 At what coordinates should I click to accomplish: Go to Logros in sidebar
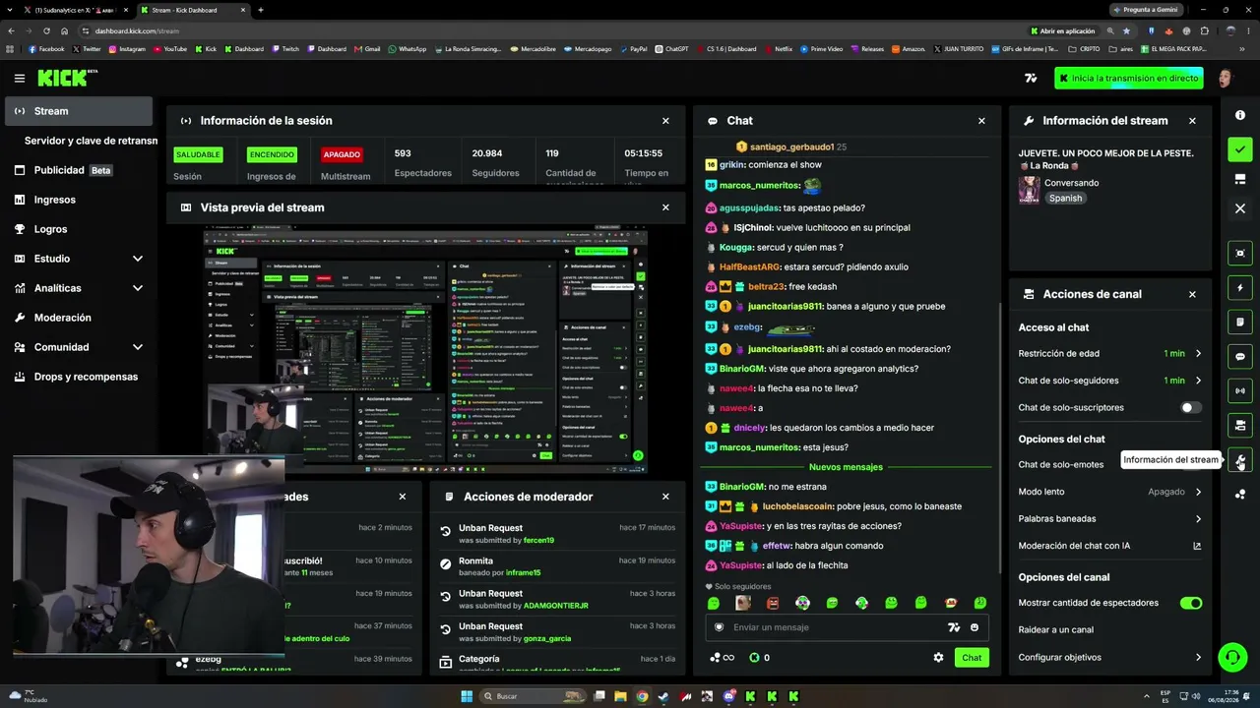pyautogui.click(x=79, y=229)
